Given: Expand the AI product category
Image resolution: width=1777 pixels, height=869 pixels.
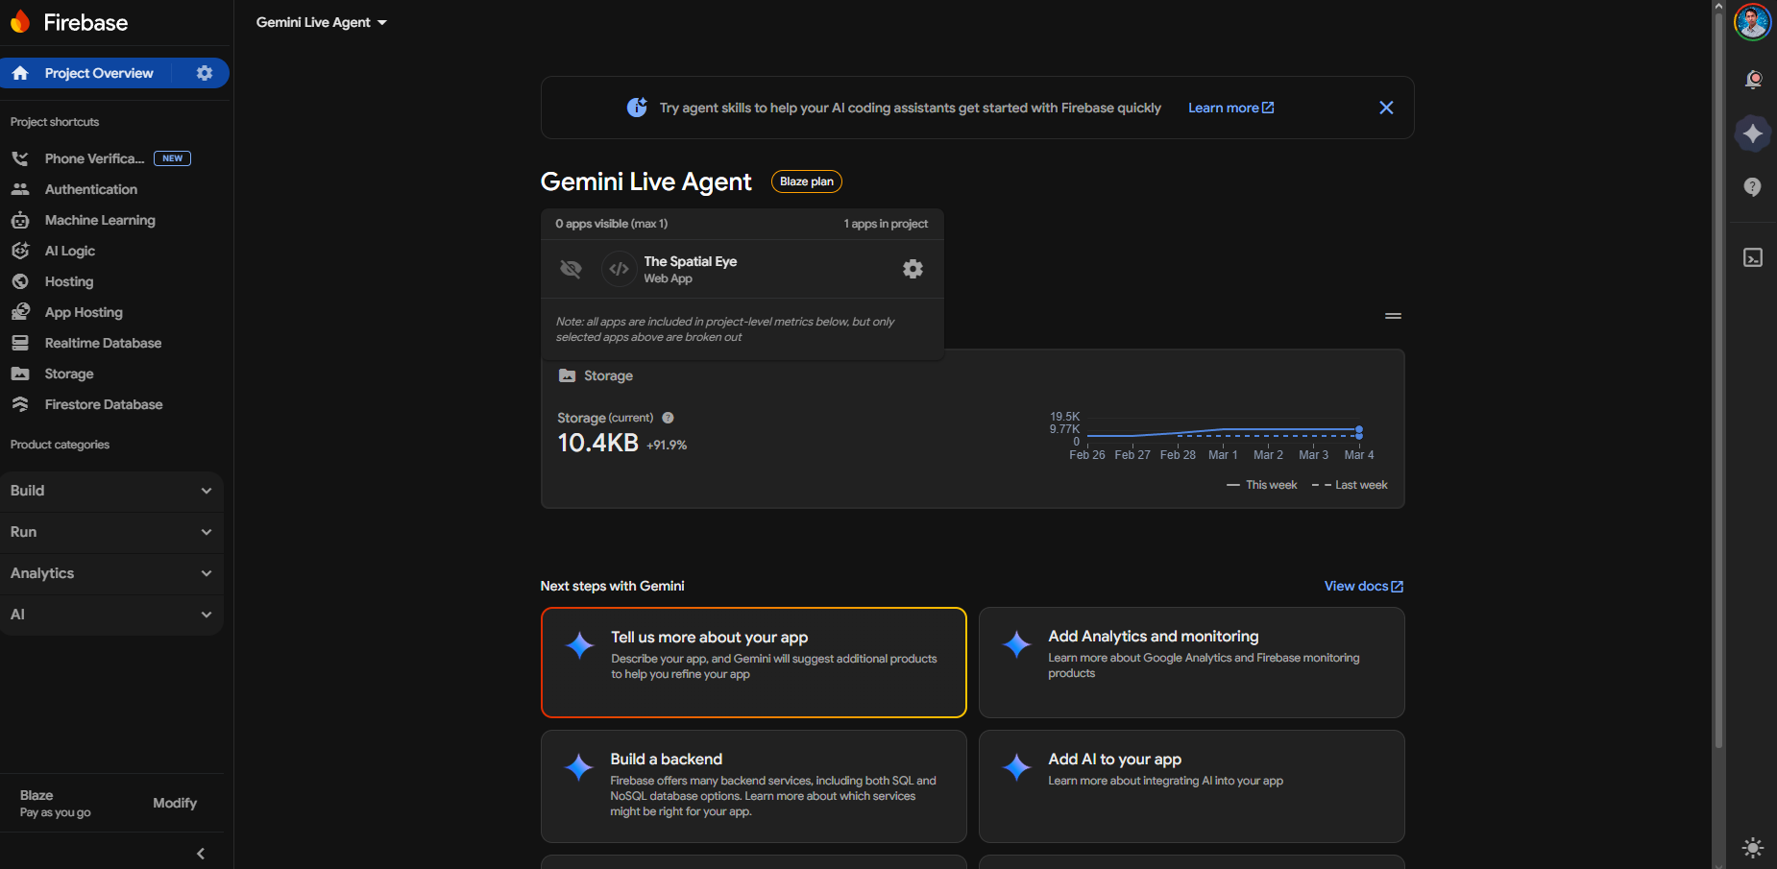Looking at the screenshot, I should tap(111, 615).
